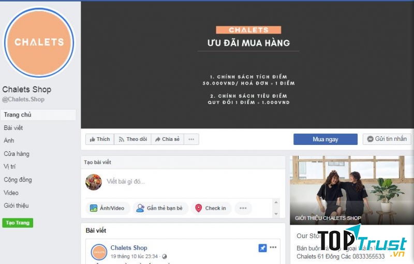The image size is (414, 264).
Task: Add Ảnh/Video to post
Action: pos(108,208)
